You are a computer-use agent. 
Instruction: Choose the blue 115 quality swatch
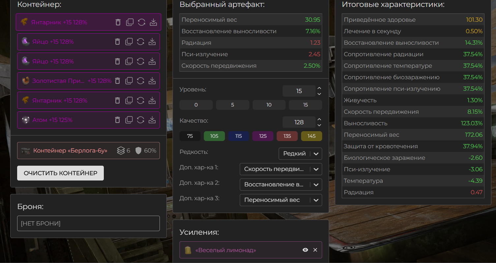point(239,136)
